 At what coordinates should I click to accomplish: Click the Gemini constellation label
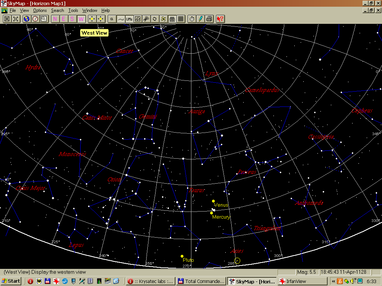pos(148,117)
